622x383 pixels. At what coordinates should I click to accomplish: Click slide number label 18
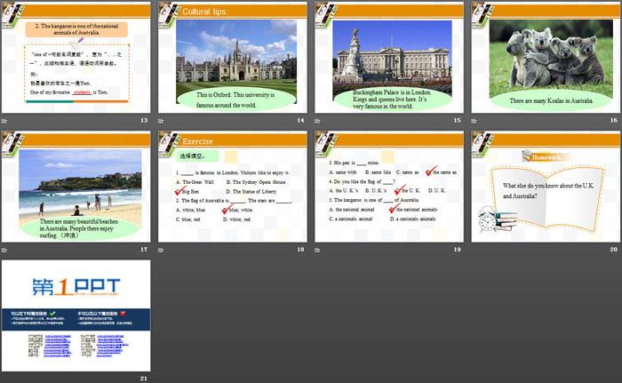(300, 249)
